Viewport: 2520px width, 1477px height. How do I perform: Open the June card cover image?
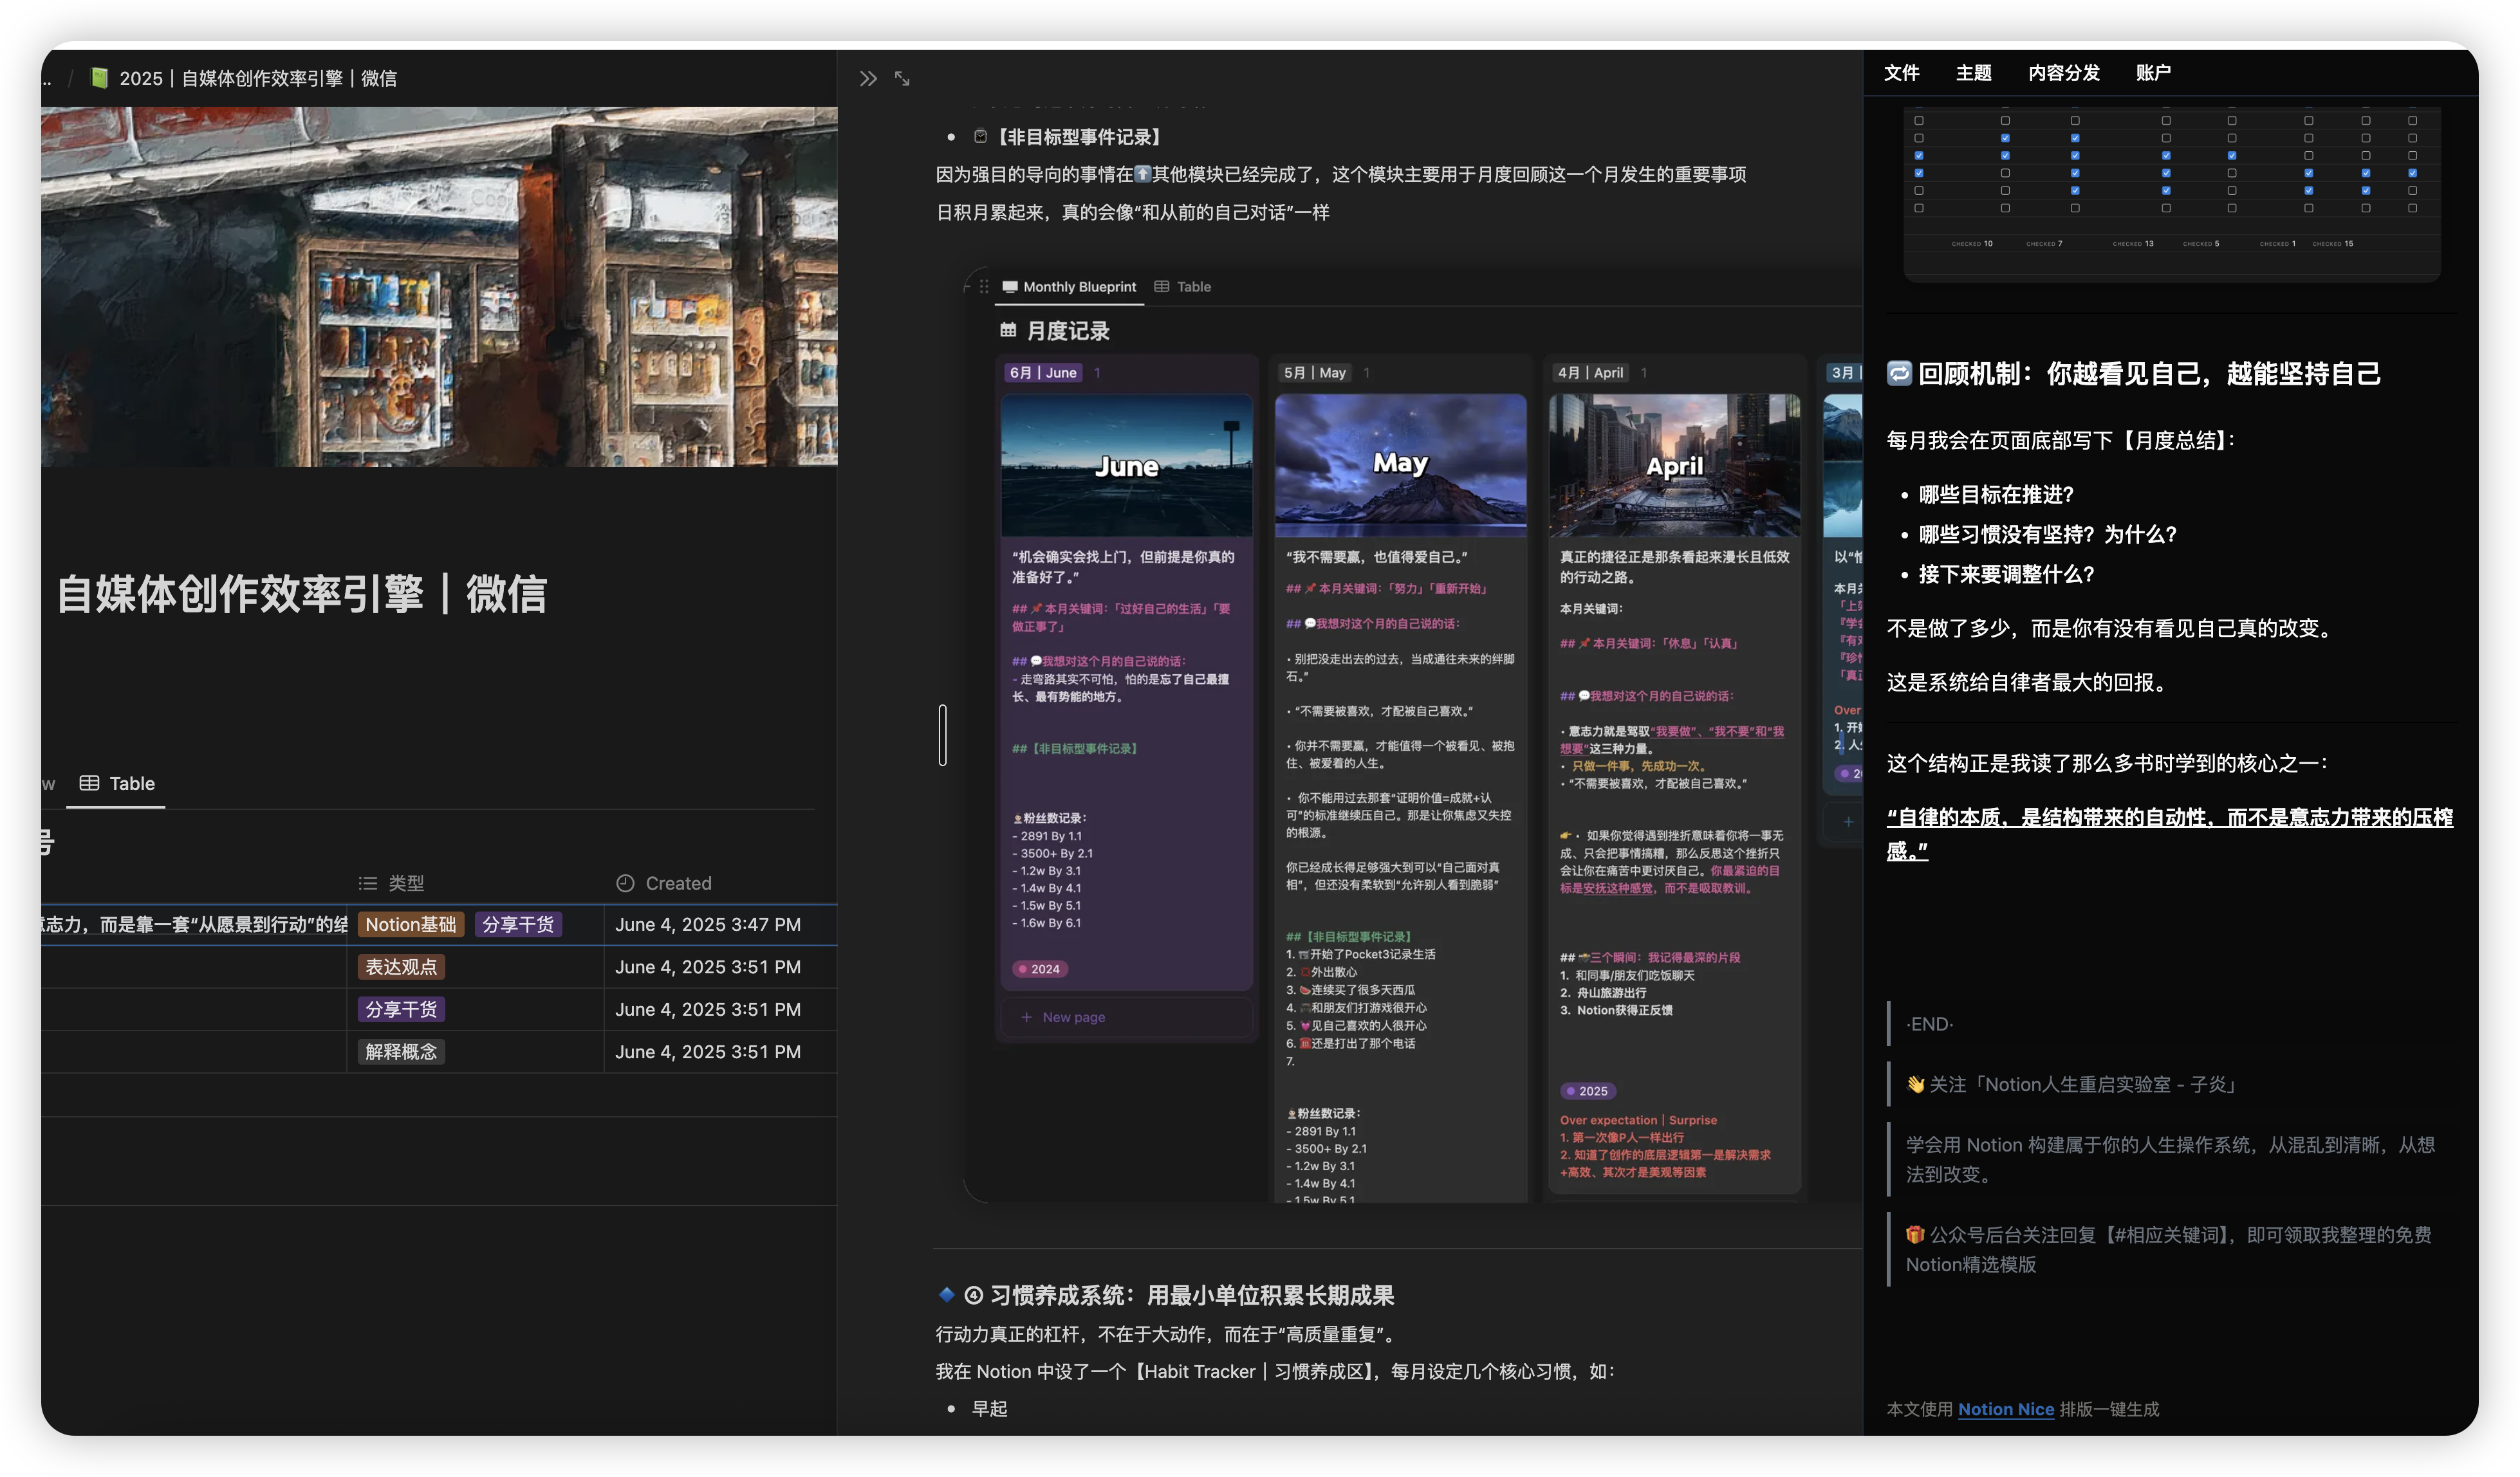1126,464
